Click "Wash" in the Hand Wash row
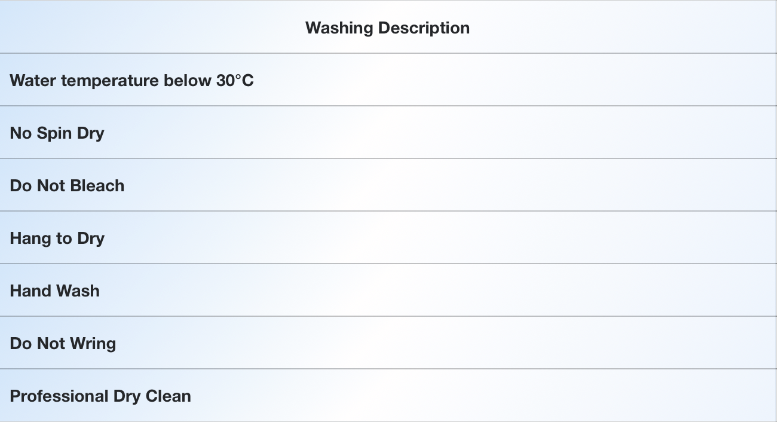Image resolution: width=778 pixels, height=422 pixels. point(78,290)
